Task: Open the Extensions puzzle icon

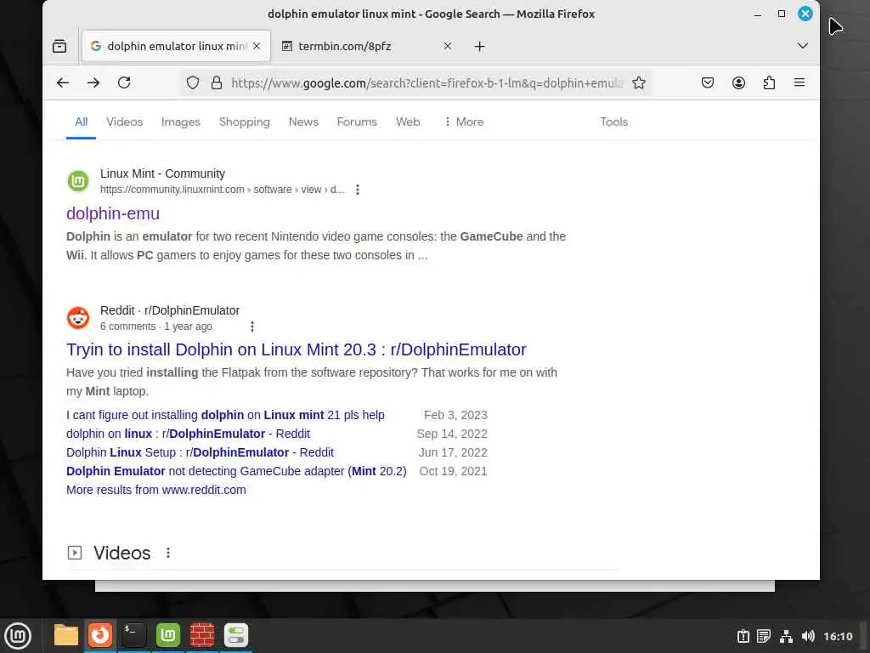Action: [x=769, y=82]
